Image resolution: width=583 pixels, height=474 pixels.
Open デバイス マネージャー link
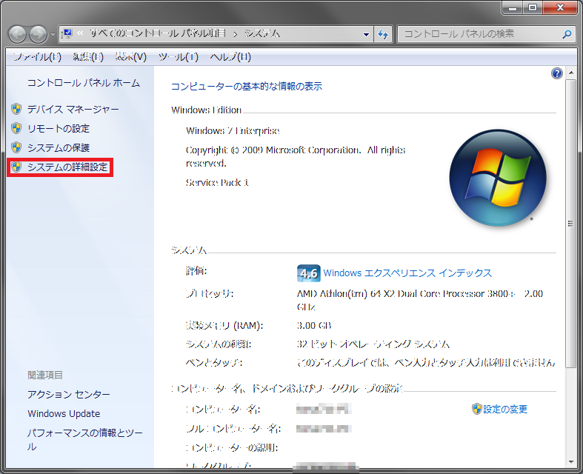click(x=73, y=110)
